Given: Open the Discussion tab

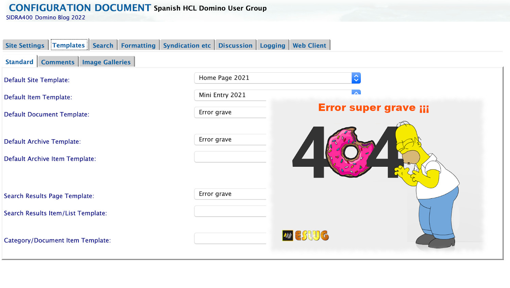Looking at the screenshot, I should pos(235,45).
